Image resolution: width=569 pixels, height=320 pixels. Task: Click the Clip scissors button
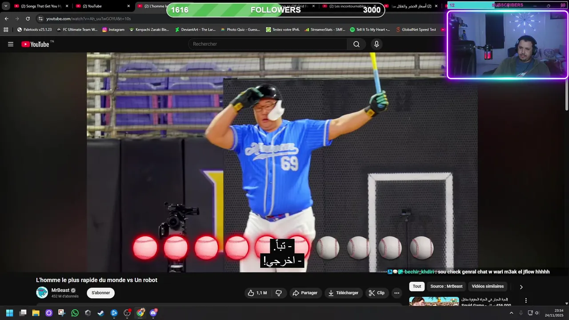tap(377, 293)
